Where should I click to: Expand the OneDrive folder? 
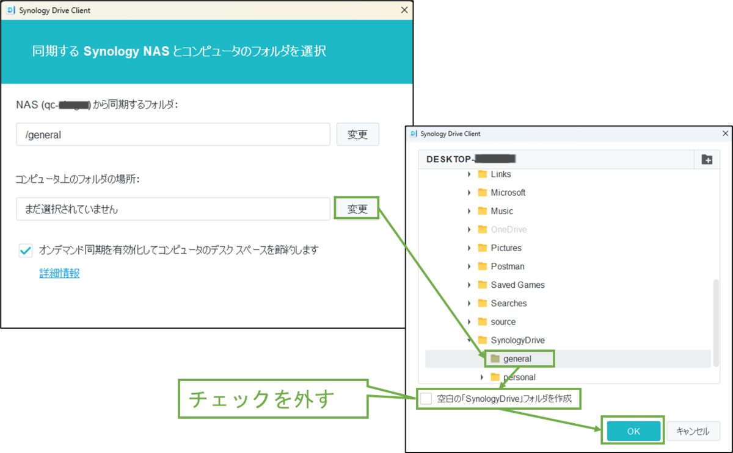click(x=469, y=229)
